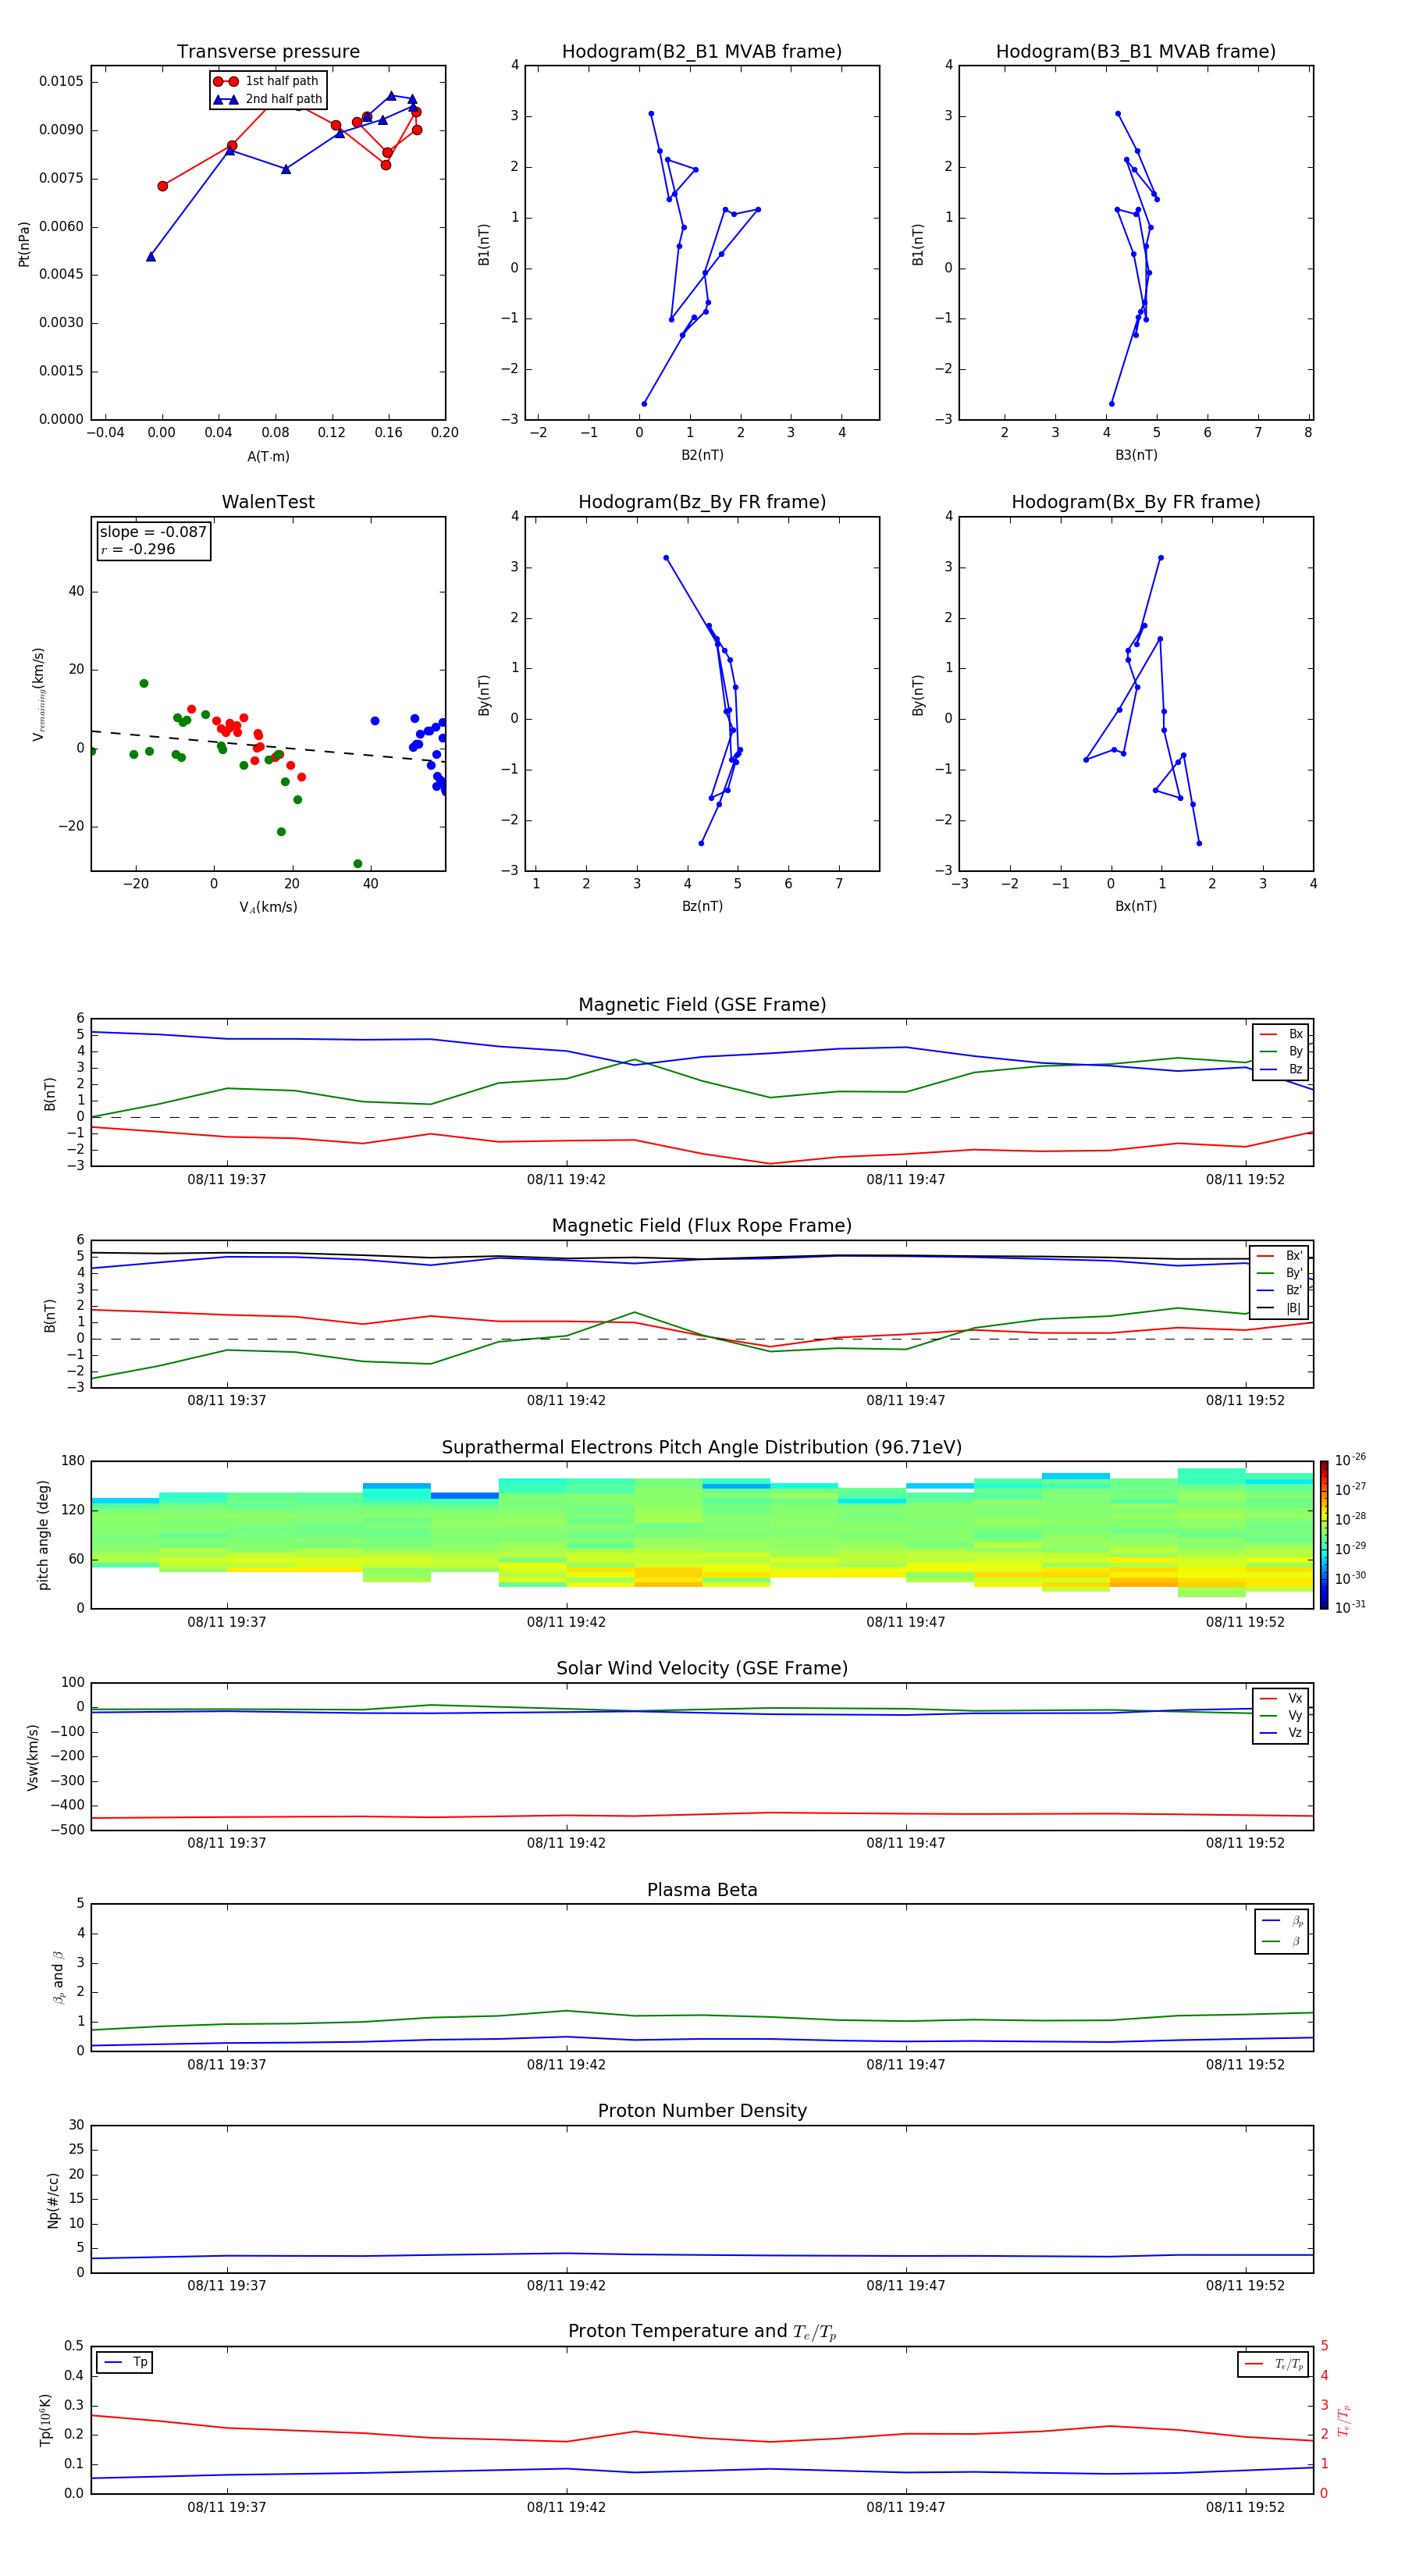Click the 'Proton Temperature and Te/Tp' title
This screenshot has width=1405, height=2576.
[x=702, y=2332]
